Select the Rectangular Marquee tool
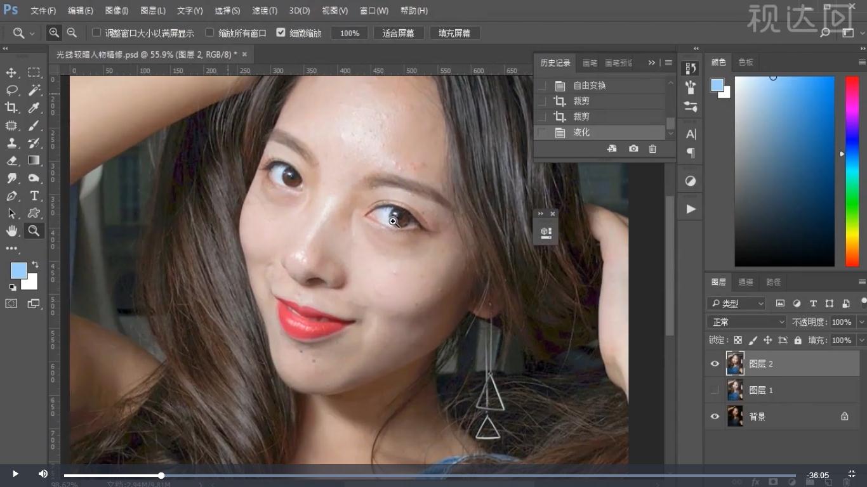Viewport: 867px width, 487px height. click(x=34, y=73)
